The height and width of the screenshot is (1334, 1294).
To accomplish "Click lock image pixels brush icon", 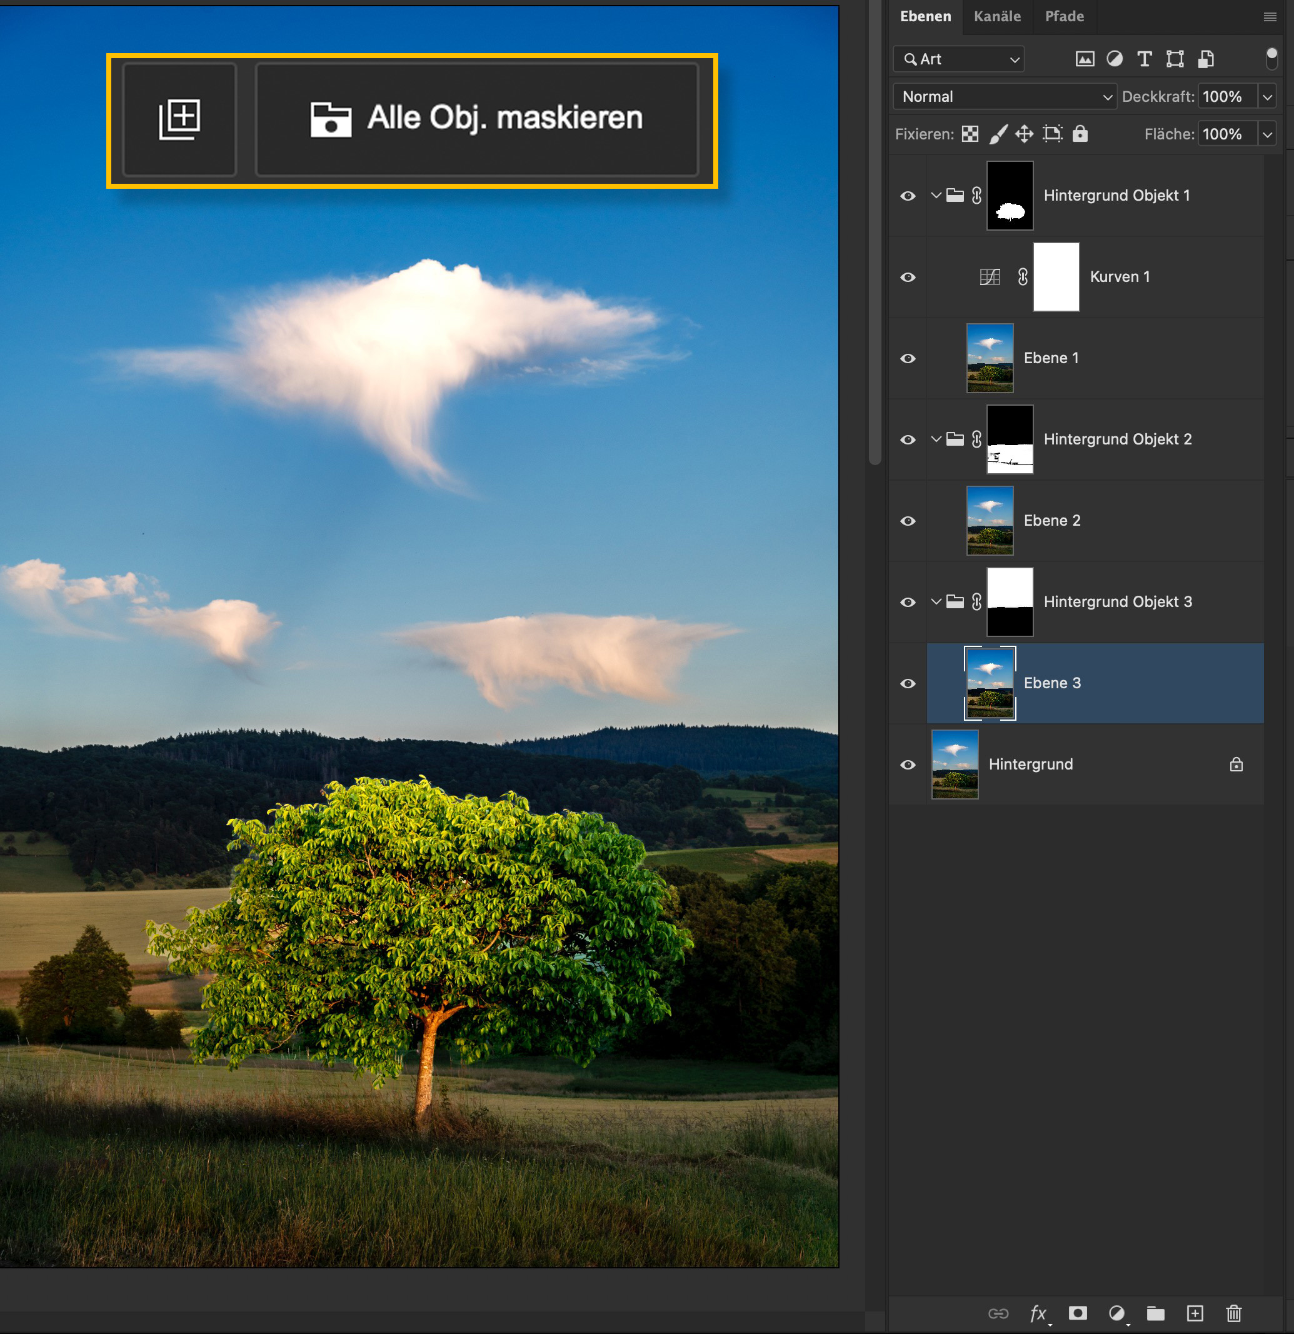I will click(997, 133).
